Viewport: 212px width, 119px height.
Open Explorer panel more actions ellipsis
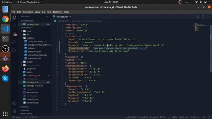pyautogui.click(x=47, y=17)
